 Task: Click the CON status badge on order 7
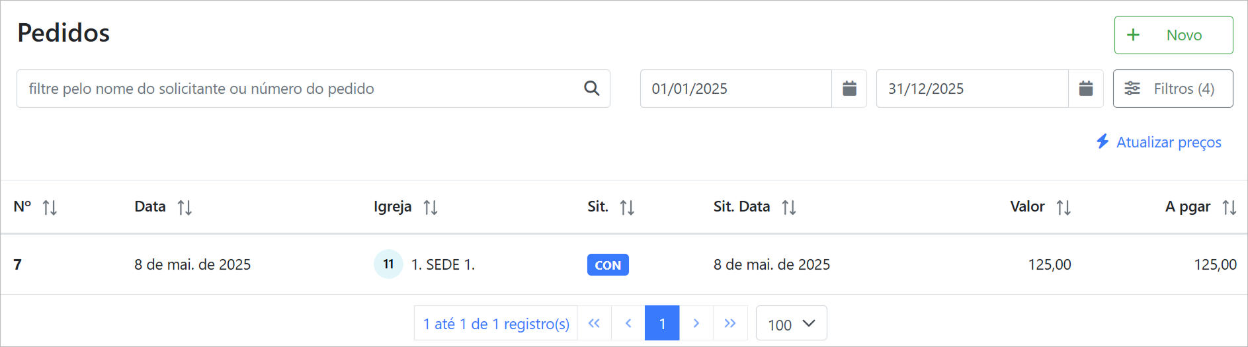(608, 265)
